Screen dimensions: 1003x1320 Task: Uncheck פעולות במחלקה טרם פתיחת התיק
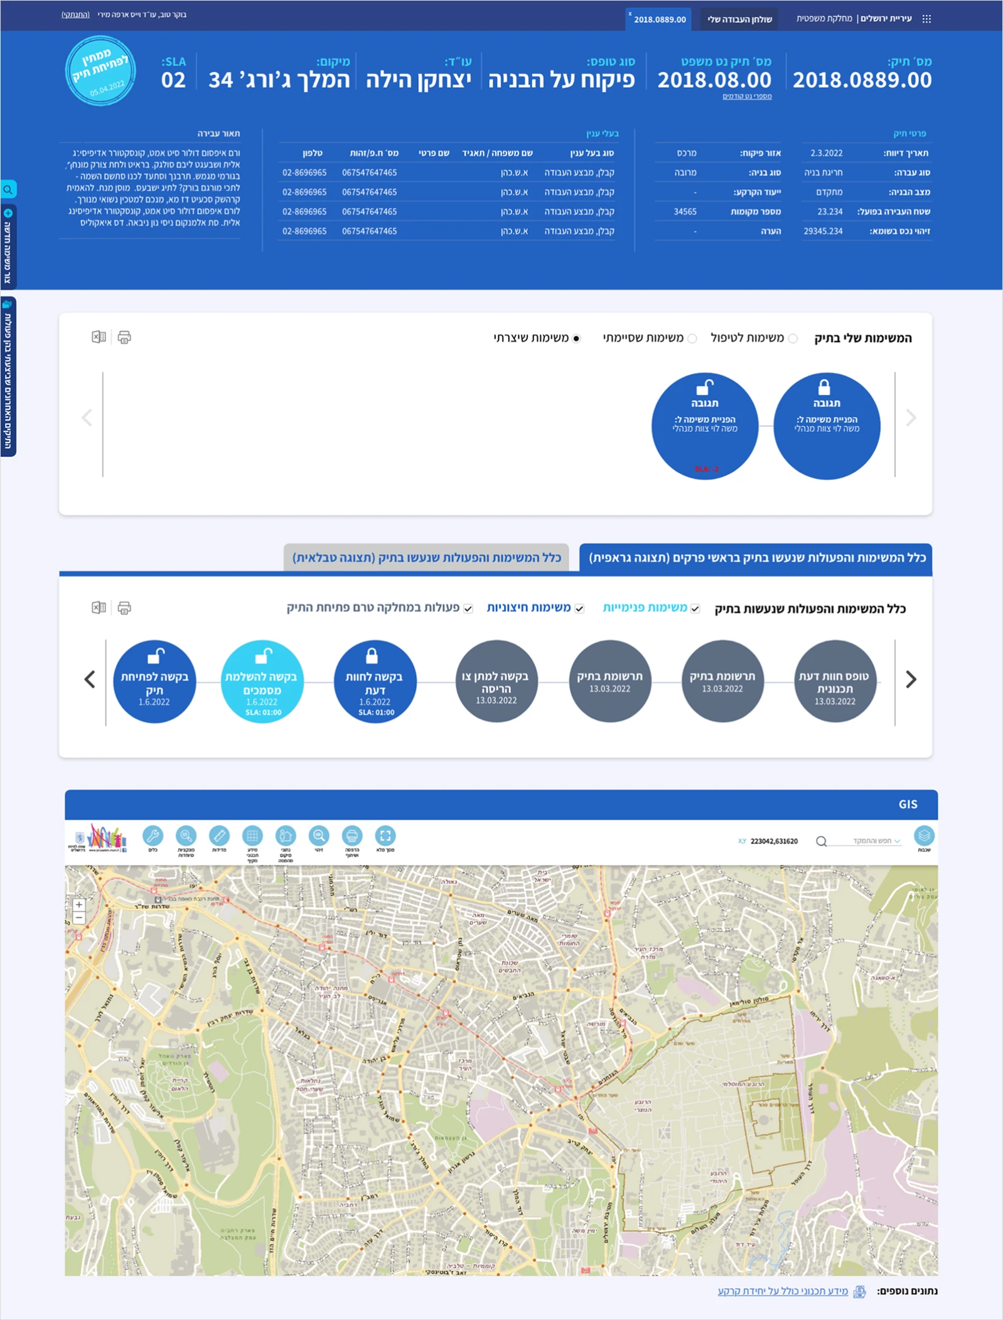[468, 608]
